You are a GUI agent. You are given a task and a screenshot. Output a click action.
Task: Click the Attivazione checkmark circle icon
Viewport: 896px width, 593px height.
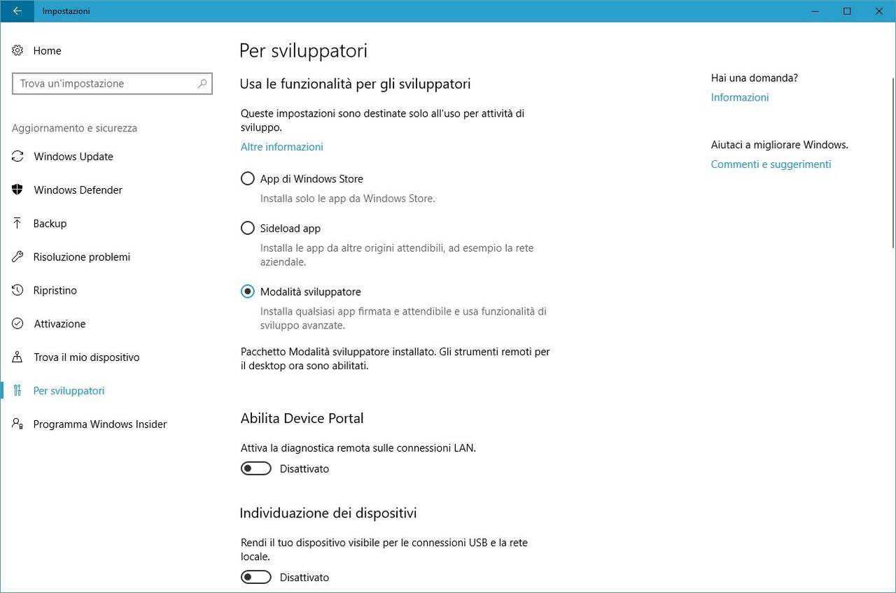click(x=18, y=324)
